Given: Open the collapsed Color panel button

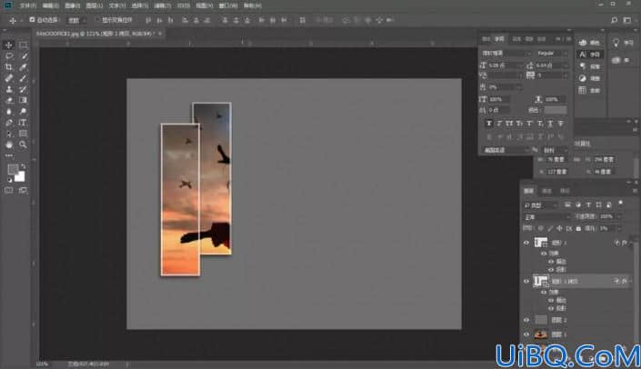Looking at the screenshot, I should pos(589,43).
